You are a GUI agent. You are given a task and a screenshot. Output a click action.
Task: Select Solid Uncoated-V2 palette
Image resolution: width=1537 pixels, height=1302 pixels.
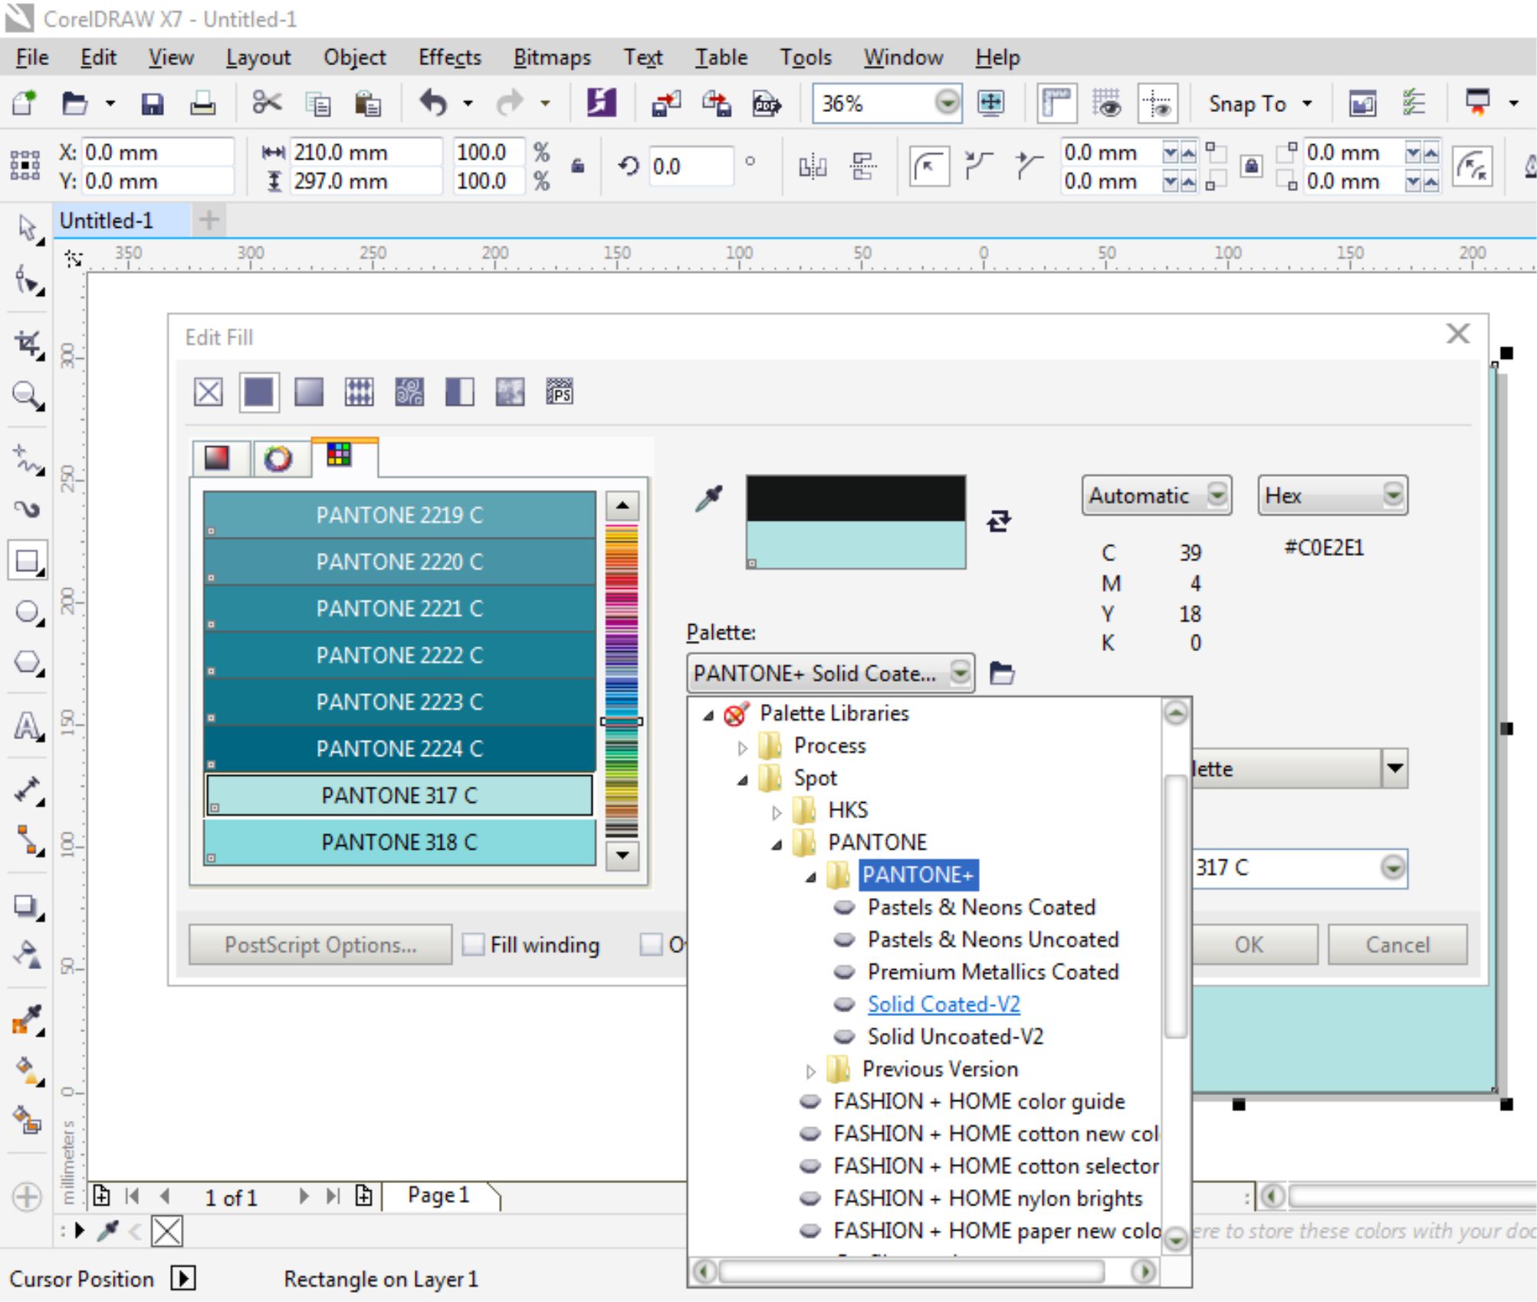click(955, 1036)
